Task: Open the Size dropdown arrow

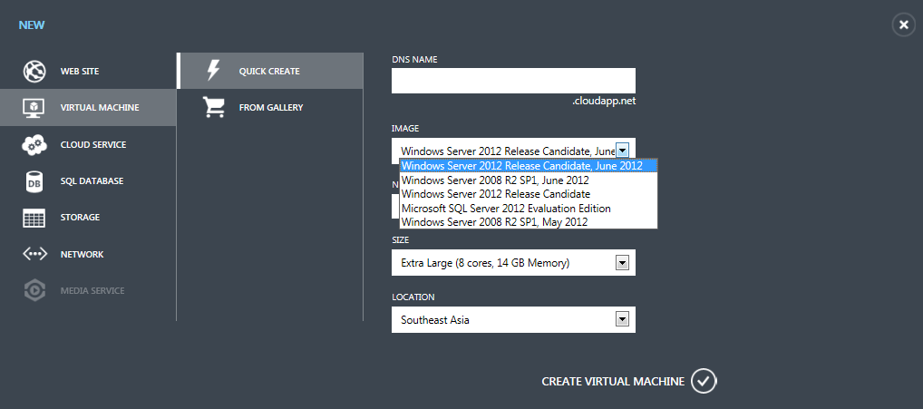Action: (622, 262)
